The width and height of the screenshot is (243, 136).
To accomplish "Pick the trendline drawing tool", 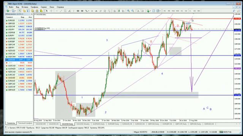I will (x=61, y=11).
